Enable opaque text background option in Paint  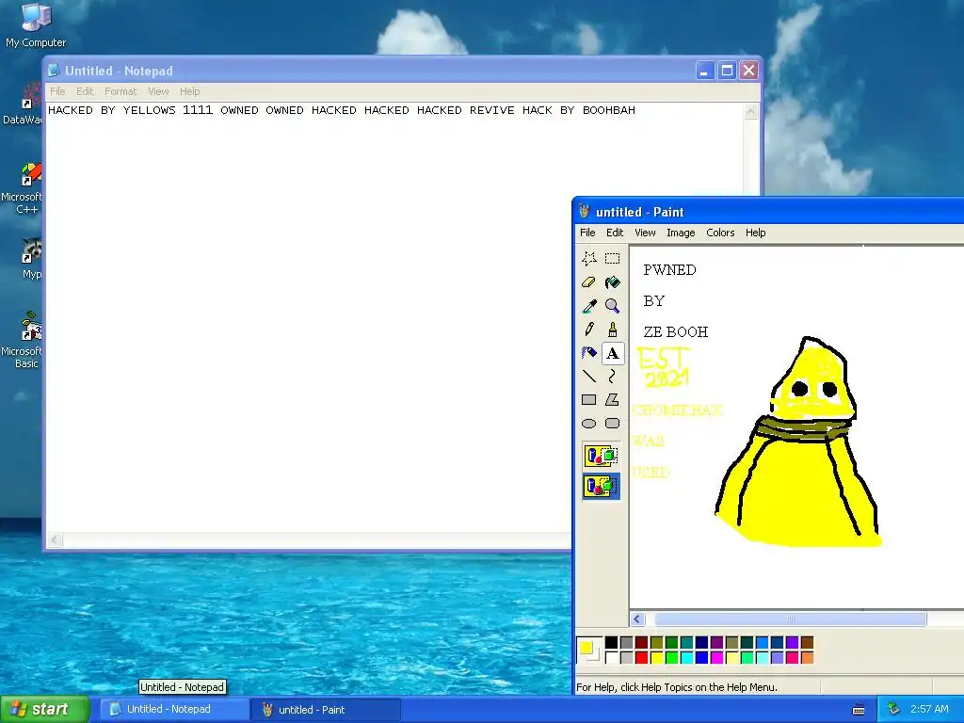[x=601, y=456]
